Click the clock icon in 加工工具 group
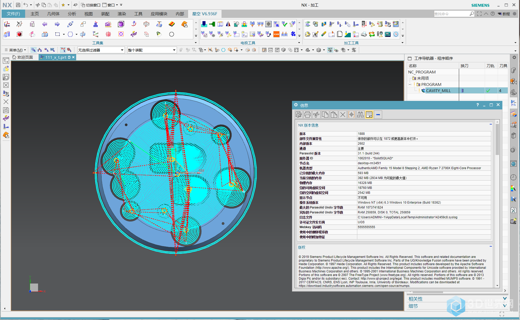Image resolution: width=520 pixels, height=320 pixels. click(396, 34)
